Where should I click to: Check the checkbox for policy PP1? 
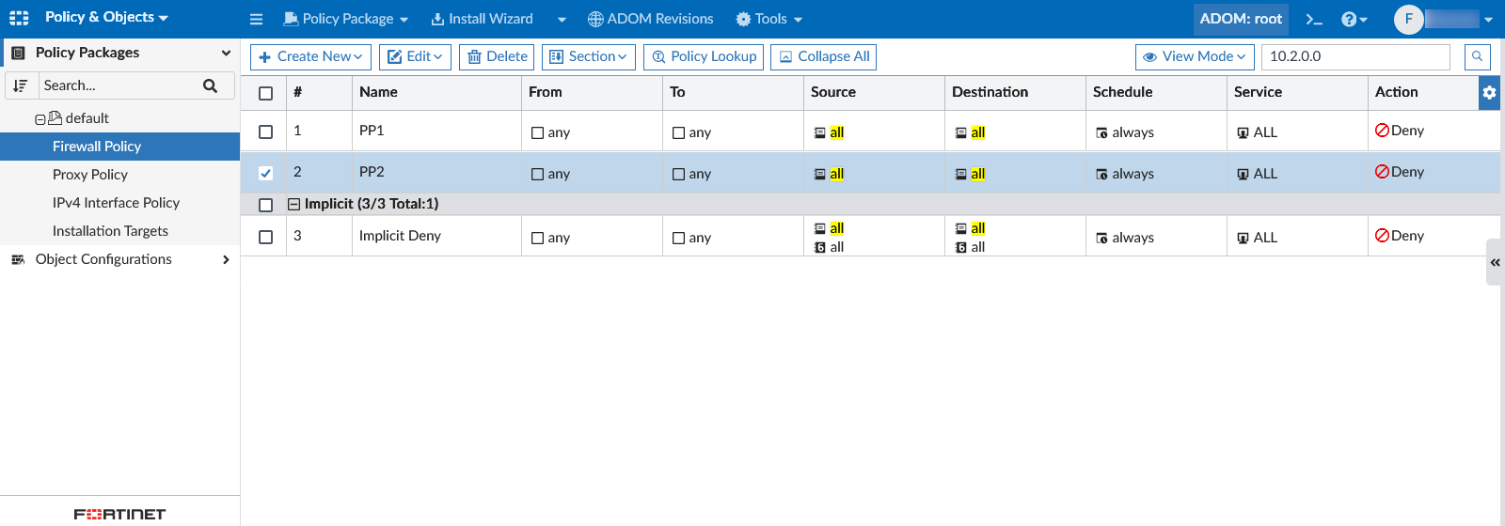[266, 131]
